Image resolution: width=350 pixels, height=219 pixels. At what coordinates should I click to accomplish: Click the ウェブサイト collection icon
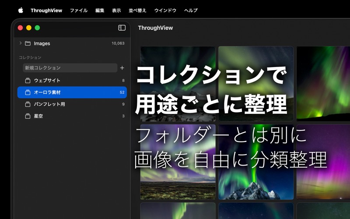tap(28, 81)
